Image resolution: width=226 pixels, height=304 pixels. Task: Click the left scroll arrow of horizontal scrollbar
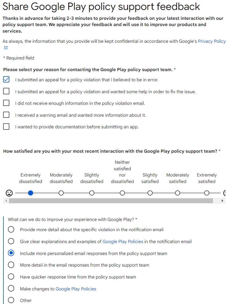pos(6,201)
